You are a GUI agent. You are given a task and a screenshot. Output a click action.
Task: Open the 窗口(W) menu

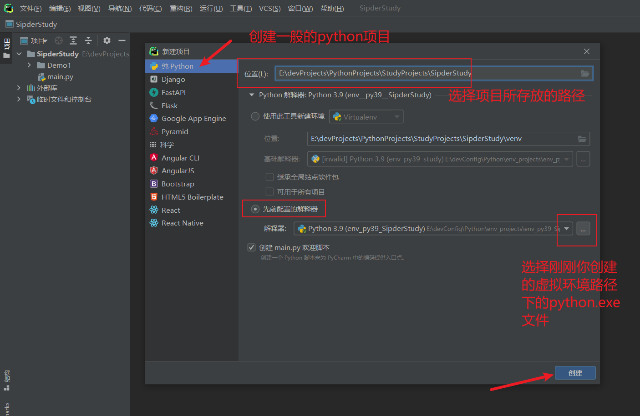pyautogui.click(x=300, y=9)
